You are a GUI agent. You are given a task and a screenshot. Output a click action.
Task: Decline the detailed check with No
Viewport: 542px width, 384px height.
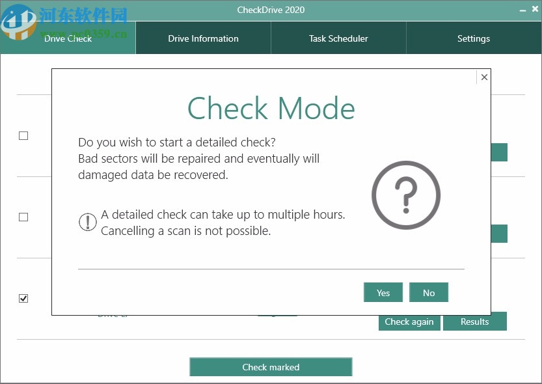tap(429, 292)
